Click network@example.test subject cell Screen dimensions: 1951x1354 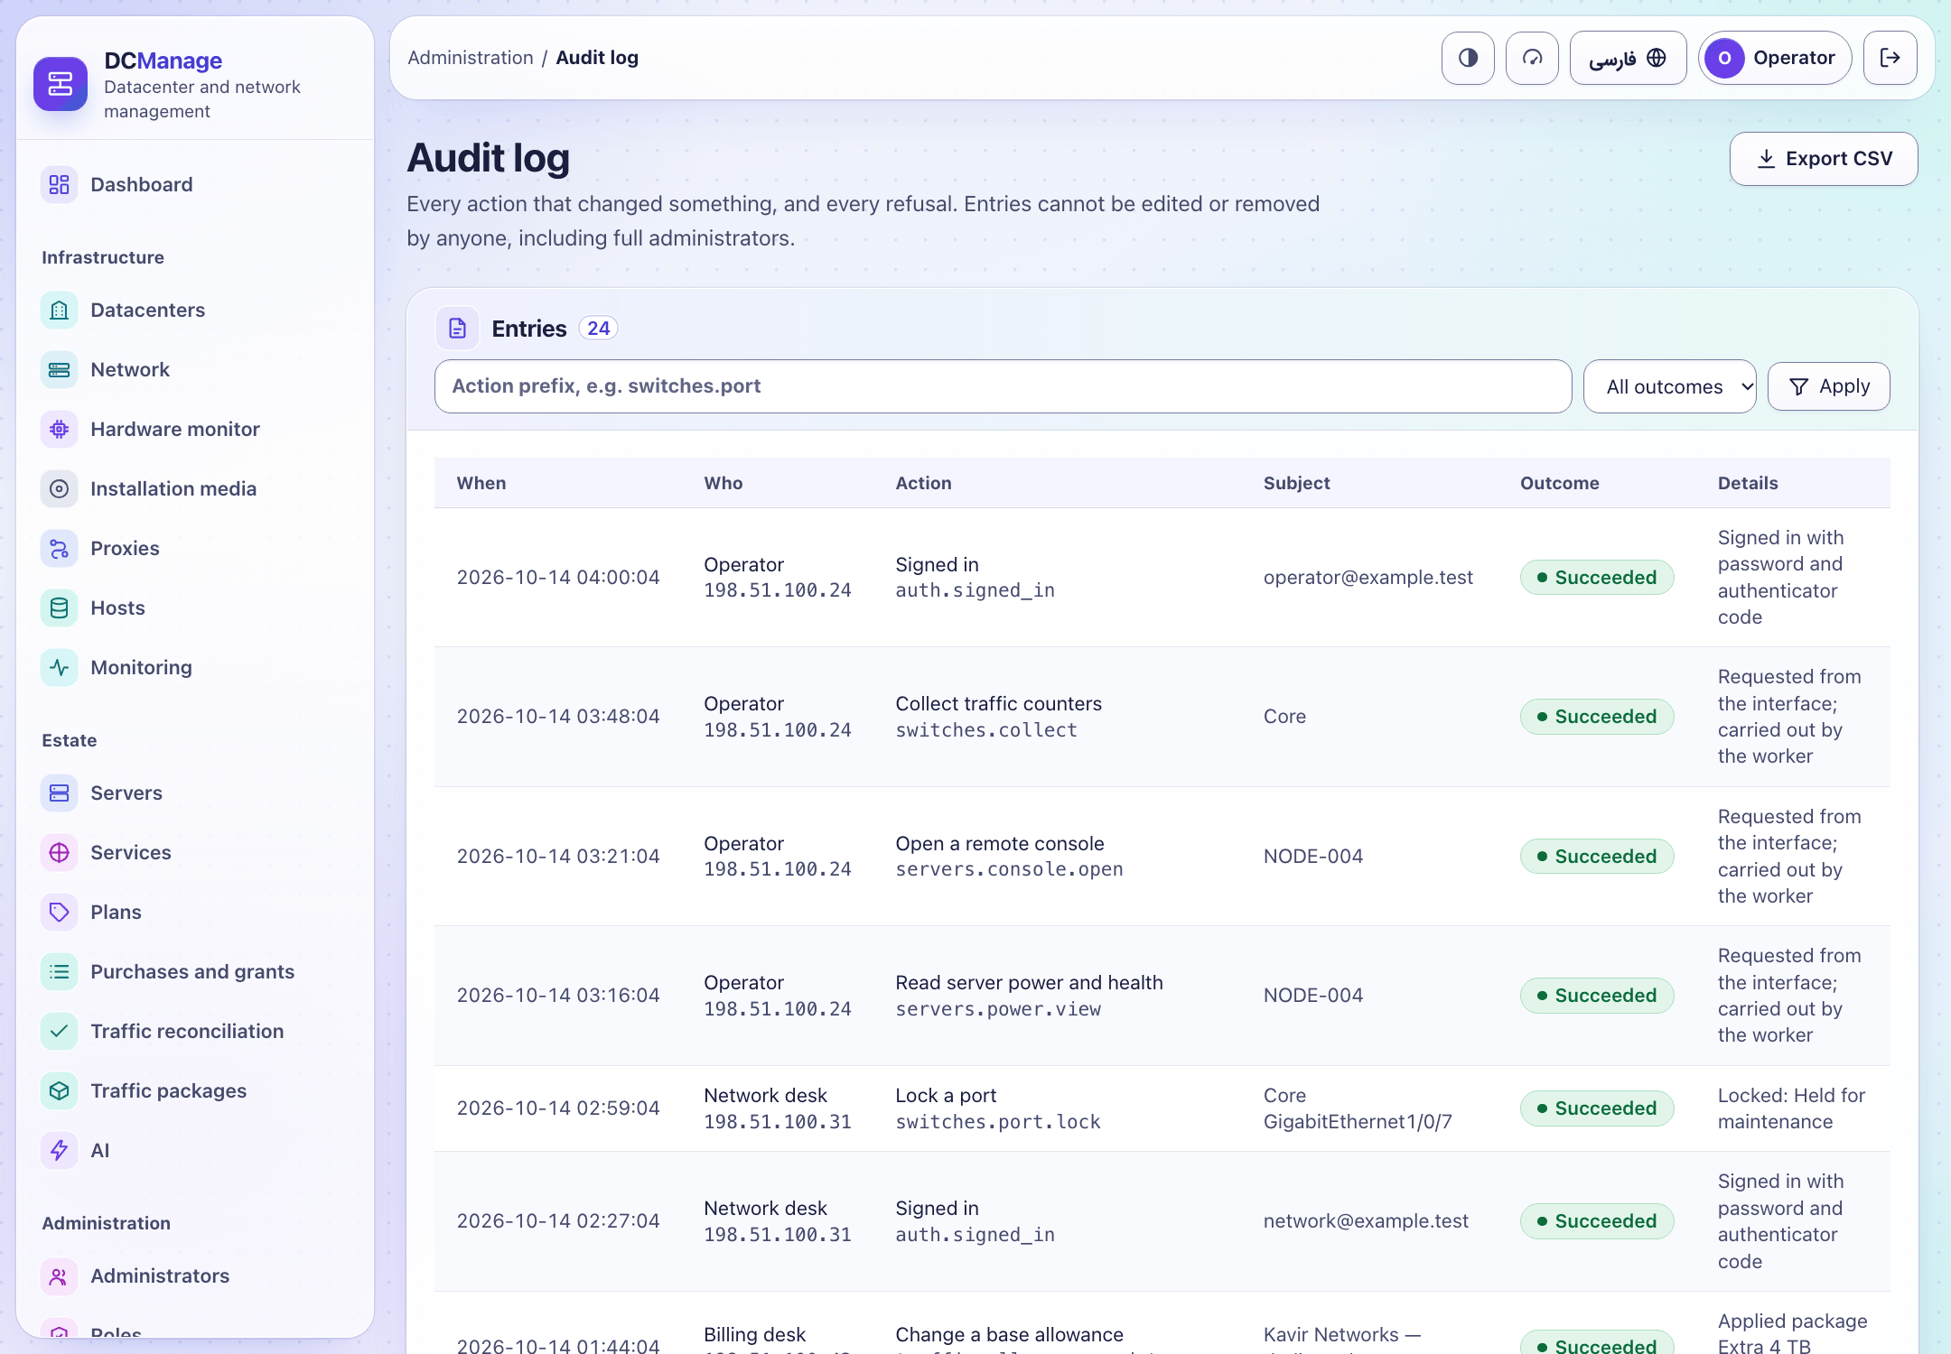tap(1366, 1220)
